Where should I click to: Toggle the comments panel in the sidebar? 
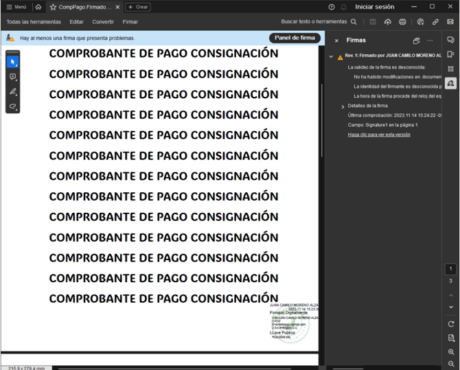450,41
